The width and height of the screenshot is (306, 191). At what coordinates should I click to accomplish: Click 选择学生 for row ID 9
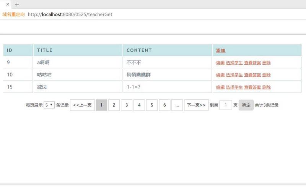click(234, 63)
